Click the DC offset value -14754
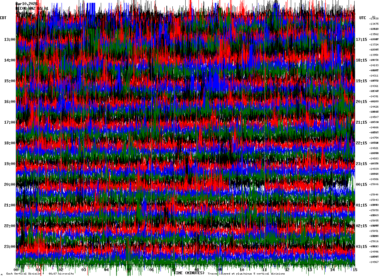The image size is (380, 278). (374, 138)
